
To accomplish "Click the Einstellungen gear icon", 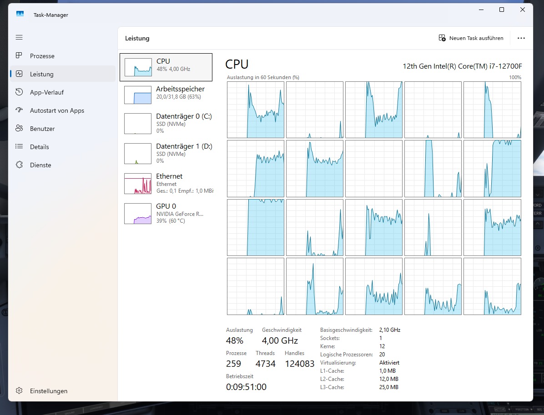I will [19, 391].
